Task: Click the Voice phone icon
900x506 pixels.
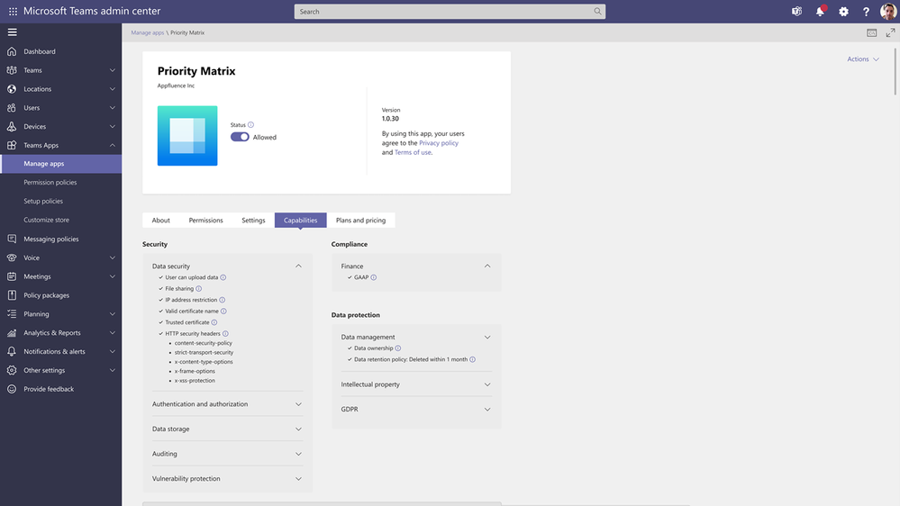Action: [12, 258]
